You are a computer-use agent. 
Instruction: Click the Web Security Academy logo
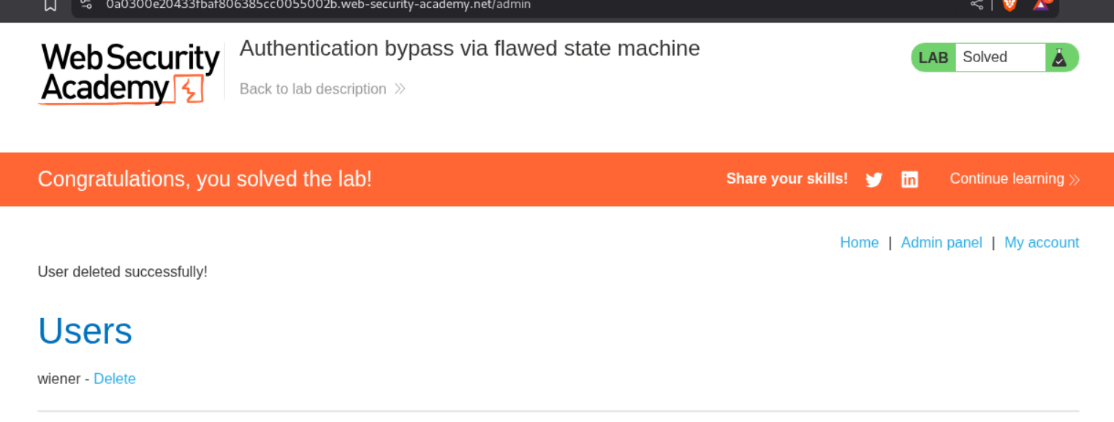point(129,74)
